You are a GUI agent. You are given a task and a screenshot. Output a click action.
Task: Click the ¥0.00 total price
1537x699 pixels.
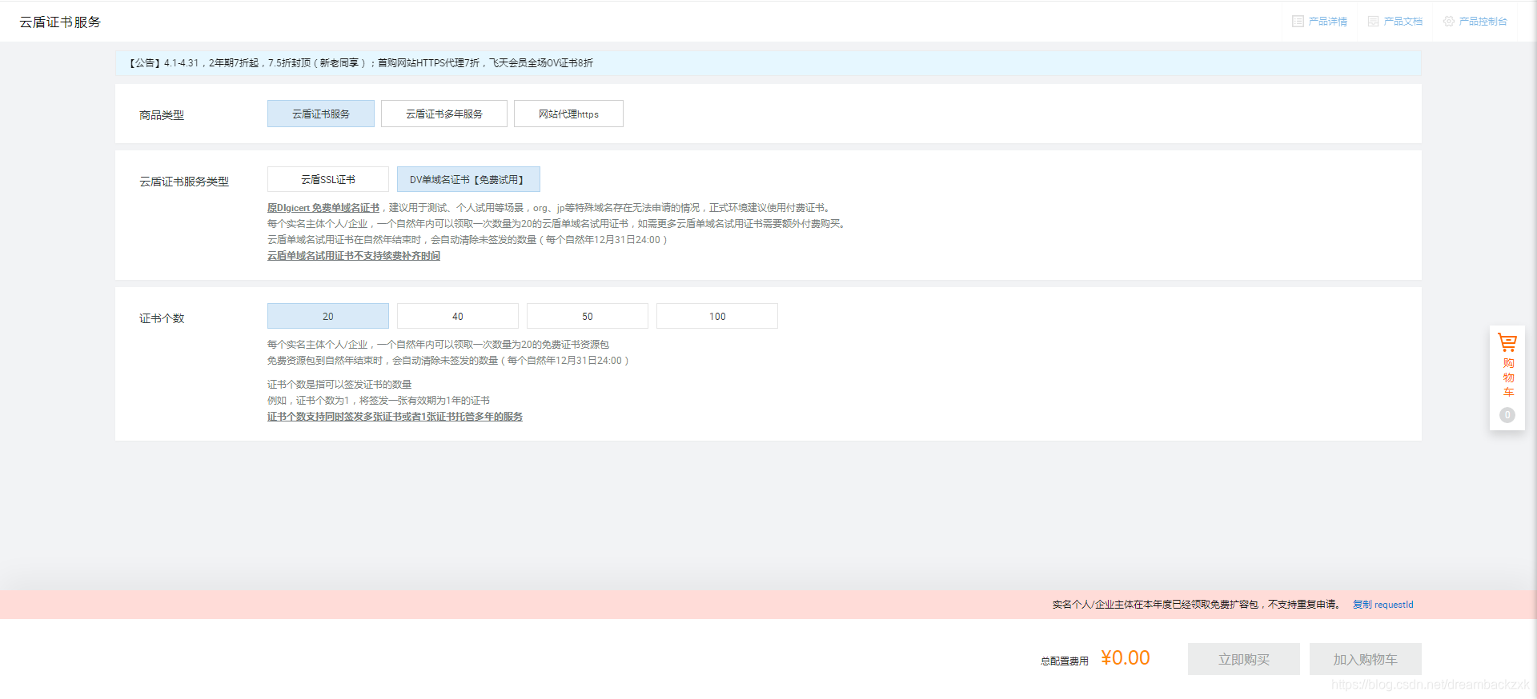pos(1126,658)
